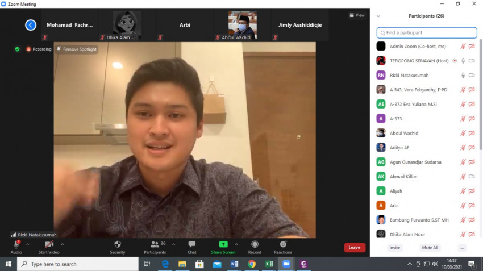The width and height of the screenshot is (483, 271).
Task: Turn on camera with Start Video
Action: point(49,247)
